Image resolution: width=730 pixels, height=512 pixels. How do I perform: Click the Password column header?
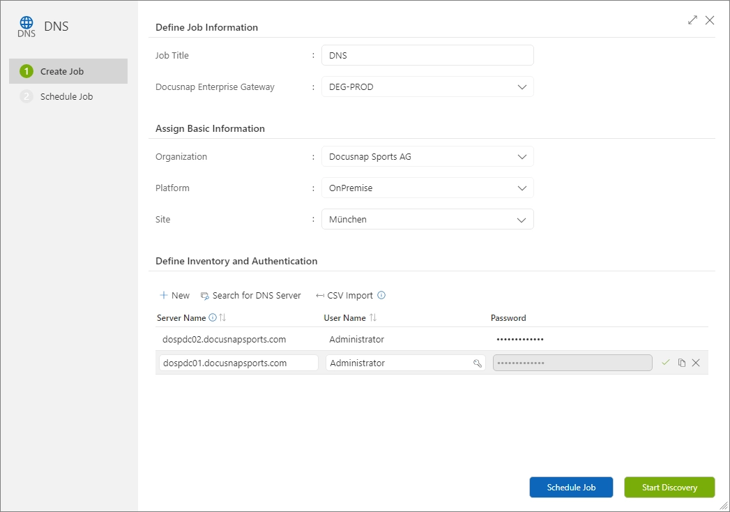click(508, 317)
